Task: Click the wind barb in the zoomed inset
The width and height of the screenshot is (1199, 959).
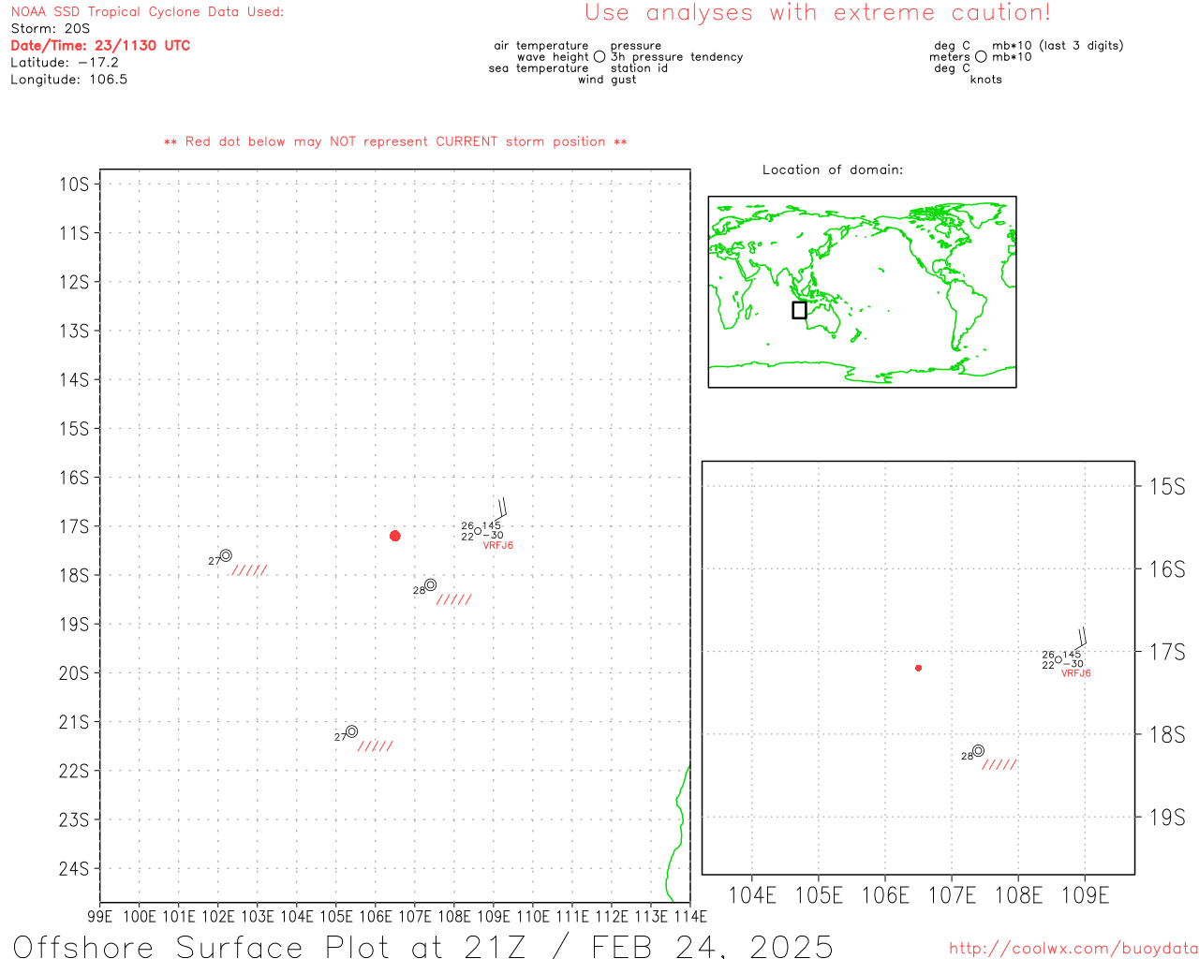Action: [x=1080, y=638]
